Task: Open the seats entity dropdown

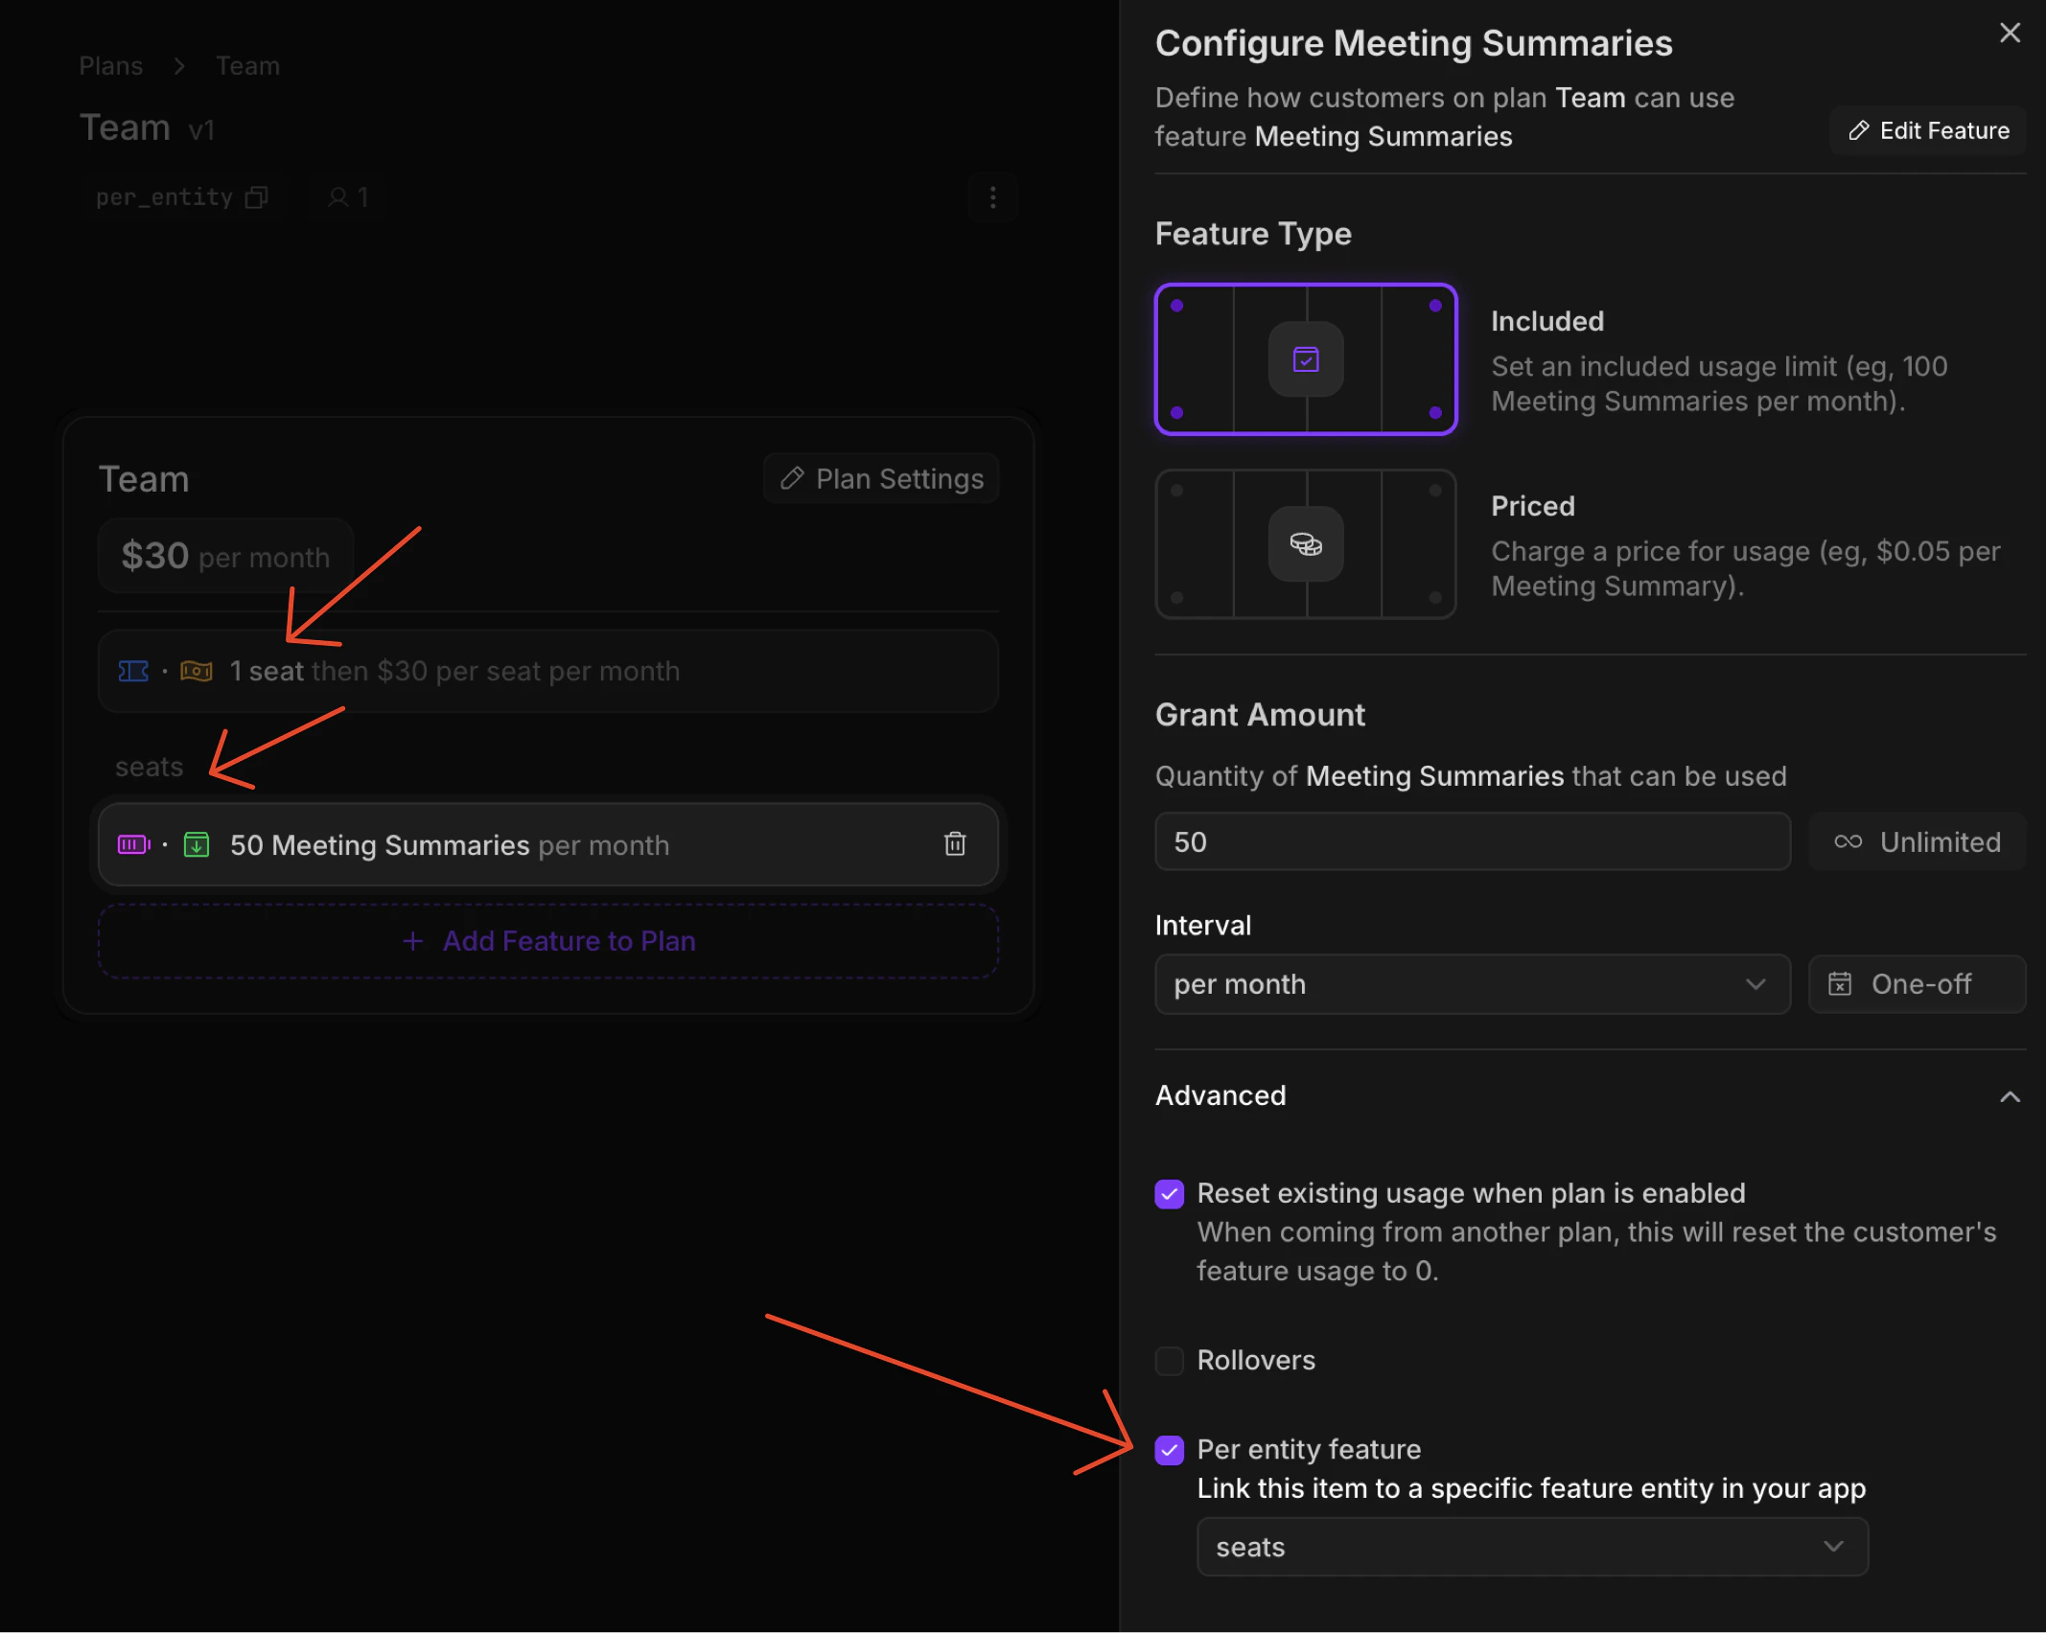Action: click(1532, 1547)
